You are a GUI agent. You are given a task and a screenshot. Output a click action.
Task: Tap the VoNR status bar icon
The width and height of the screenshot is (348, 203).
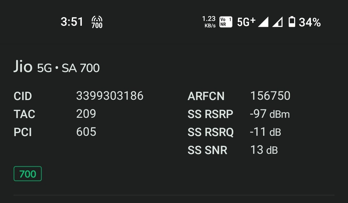[226, 22]
